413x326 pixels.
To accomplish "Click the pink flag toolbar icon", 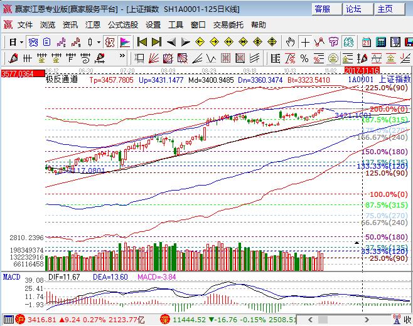I will [124, 42].
